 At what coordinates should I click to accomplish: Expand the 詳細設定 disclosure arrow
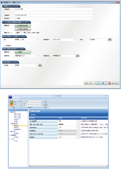point(5,46)
